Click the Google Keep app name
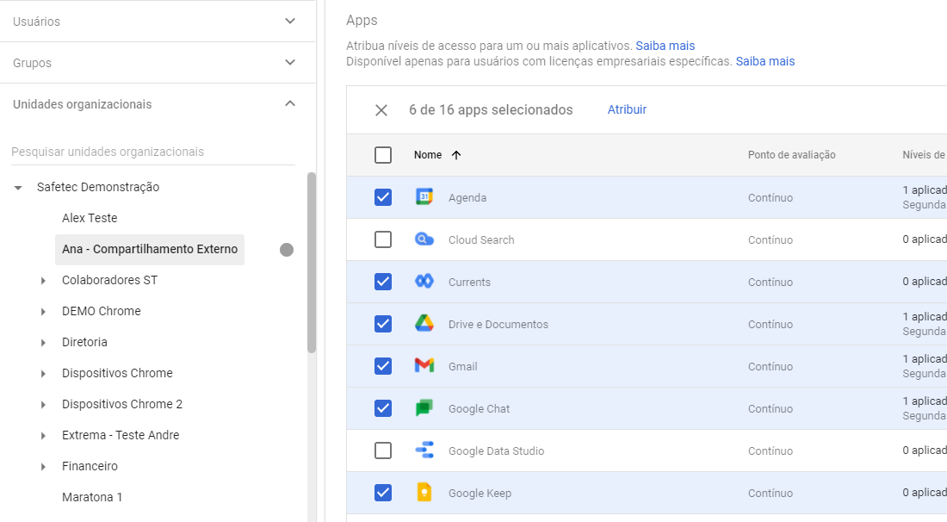The height and width of the screenshot is (522, 947). [x=480, y=493]
